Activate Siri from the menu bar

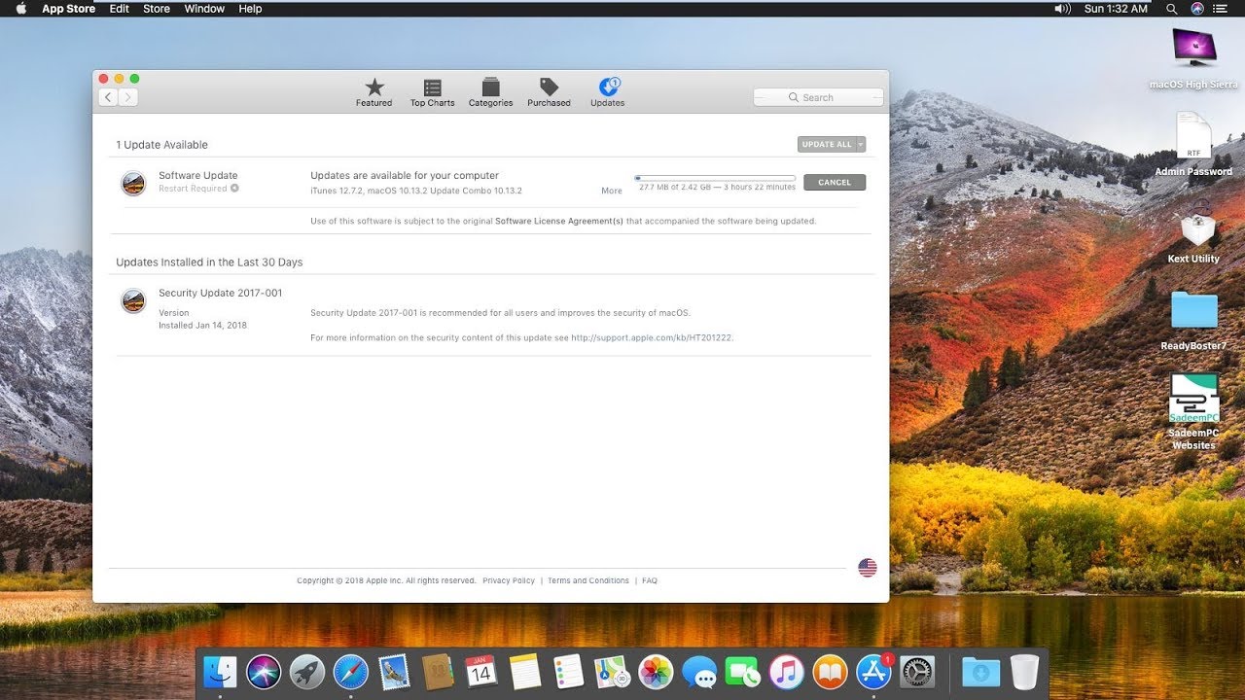coord(1197,9)
